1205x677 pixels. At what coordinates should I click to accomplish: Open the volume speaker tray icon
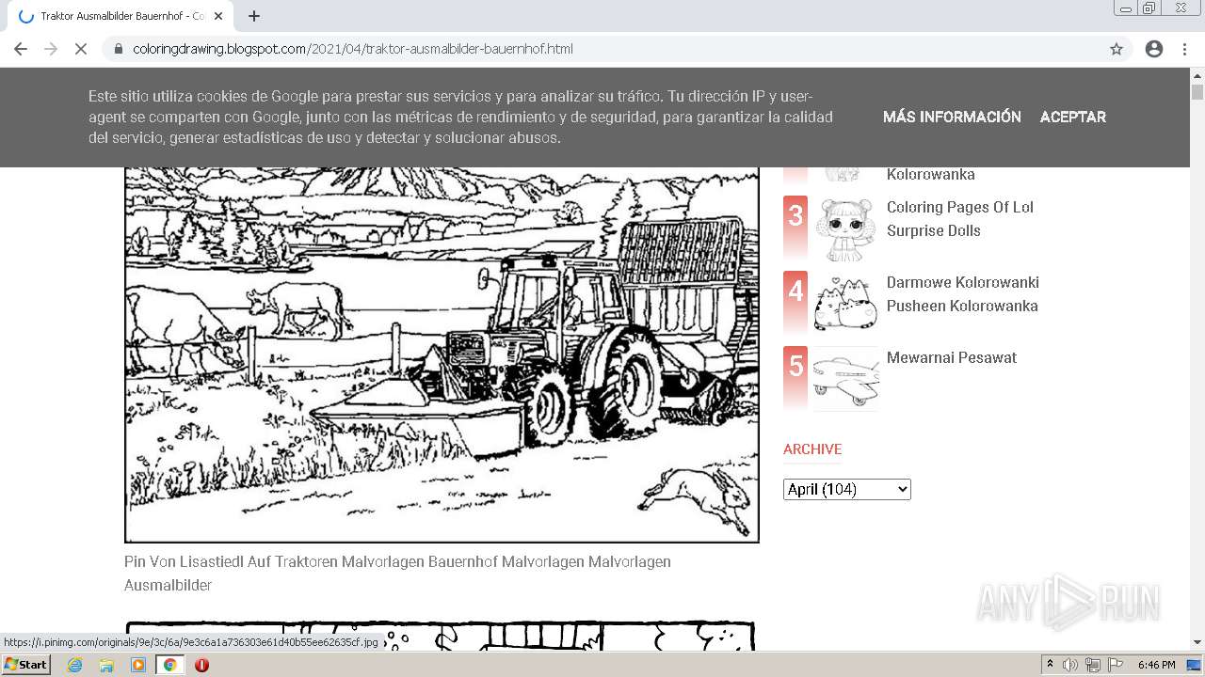[1070, 665]
